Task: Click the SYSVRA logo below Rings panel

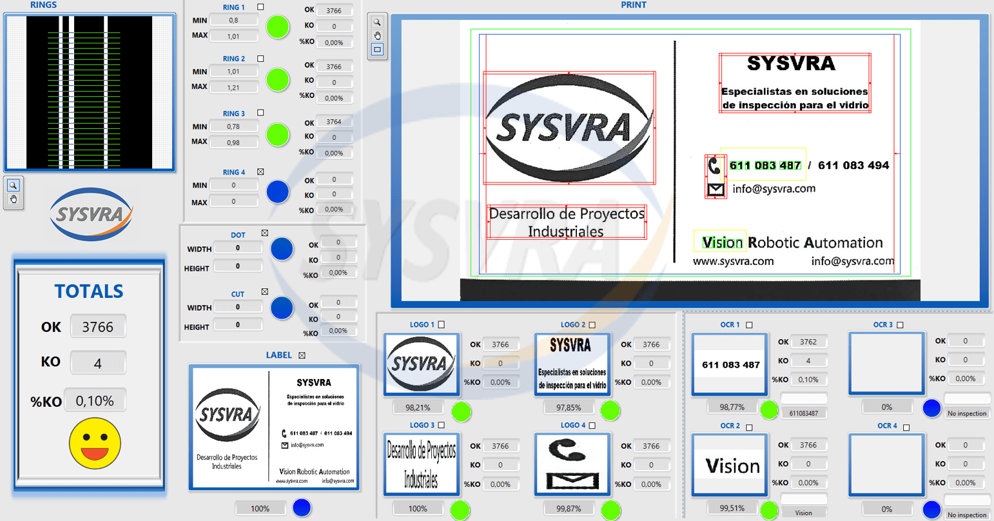Action: [x=91, y=214]
